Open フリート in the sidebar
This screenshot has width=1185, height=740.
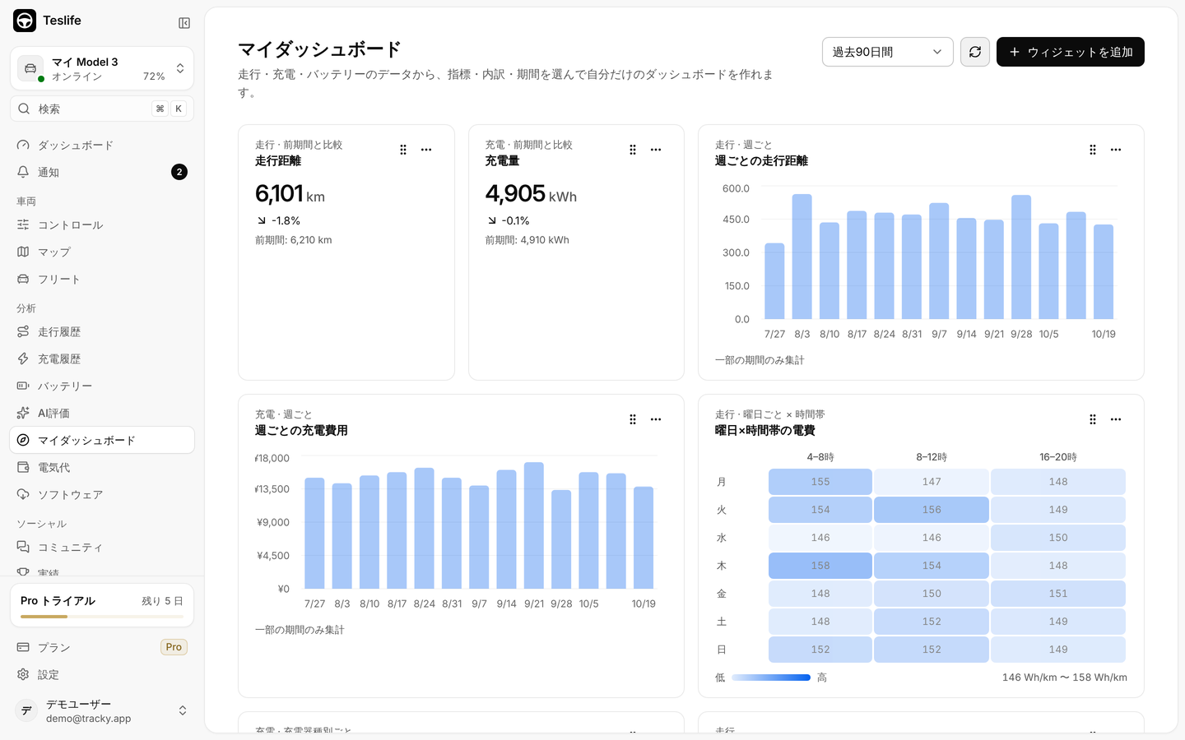tap(102, 279)
